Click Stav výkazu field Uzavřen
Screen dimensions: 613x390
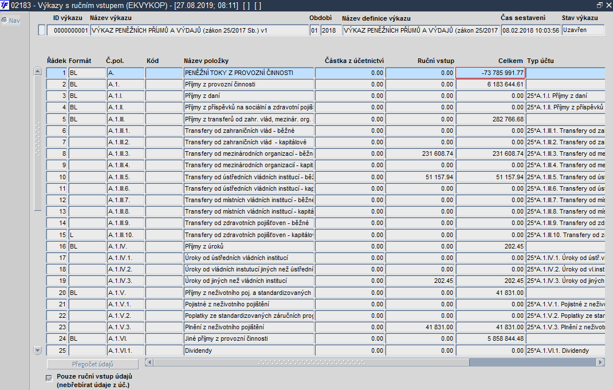click(583, 30)
